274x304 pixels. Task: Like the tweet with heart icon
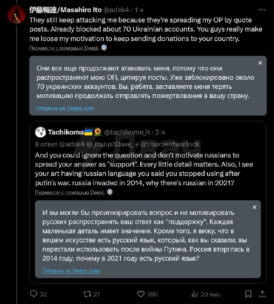(x=141, y=294)
